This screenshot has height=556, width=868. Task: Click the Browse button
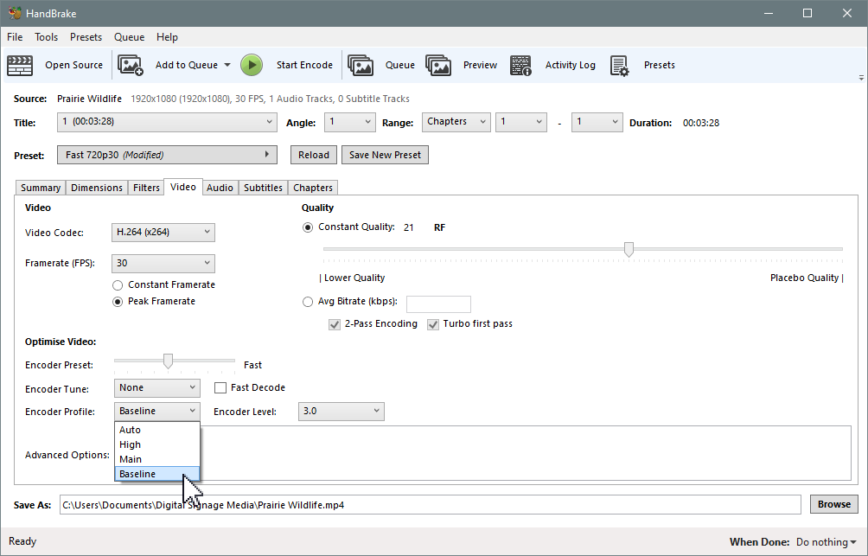pos(834,504)
